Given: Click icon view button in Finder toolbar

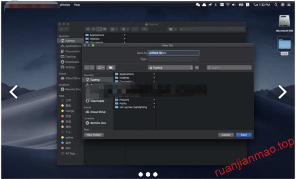Looking at the screenshot, I should [x=88, y=29].
